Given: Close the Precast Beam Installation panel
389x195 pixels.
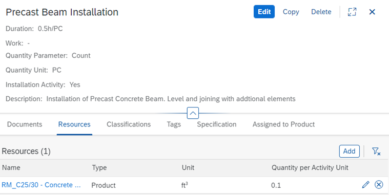Looking at the screenshot, I should pos(372,12).
